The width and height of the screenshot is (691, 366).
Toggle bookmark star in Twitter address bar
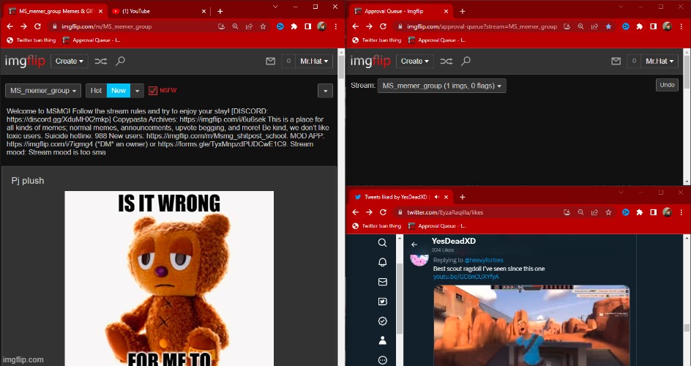click(x=608, y=212)
